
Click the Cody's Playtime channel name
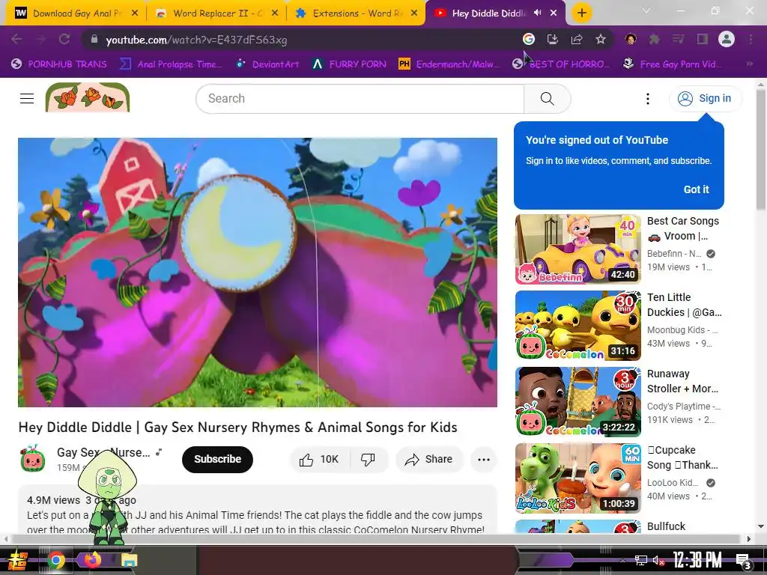pos(684,407)
